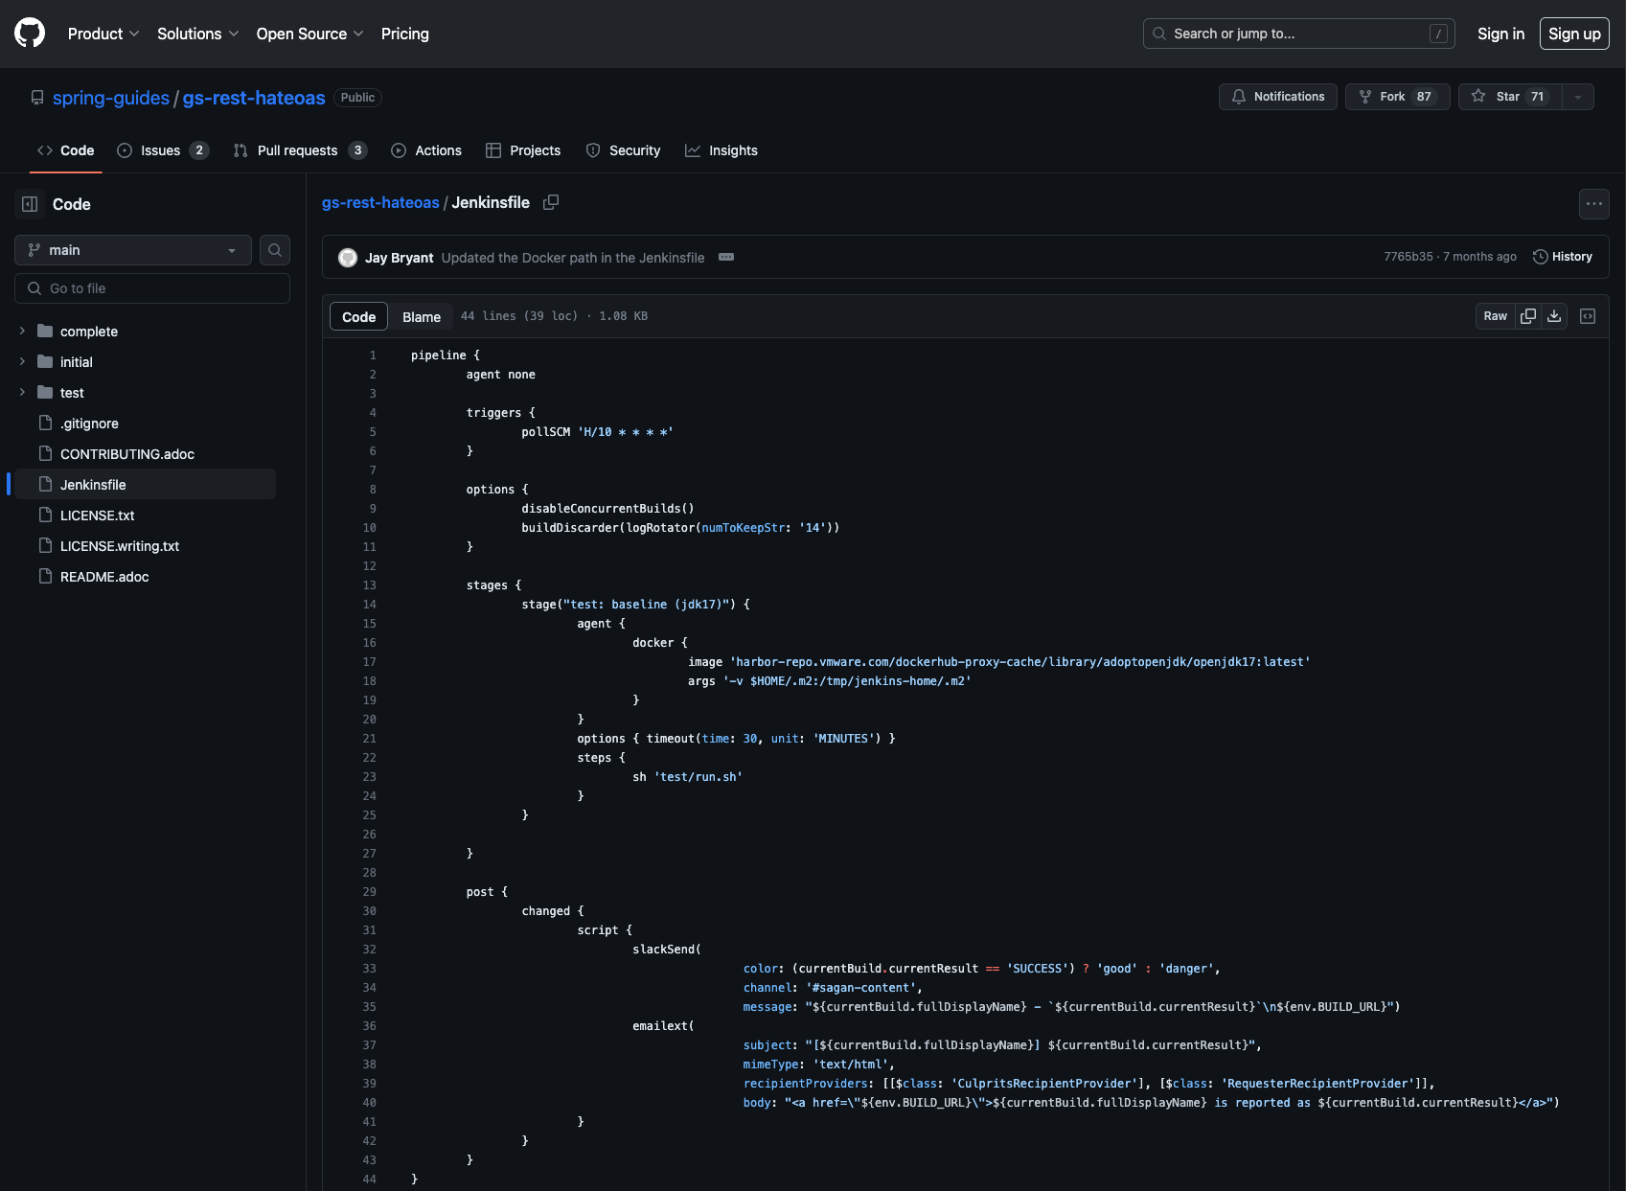Click the repository icon beside spring-guides
Viewport: 1626px width, 1191px height.
[x=37, y=98]
